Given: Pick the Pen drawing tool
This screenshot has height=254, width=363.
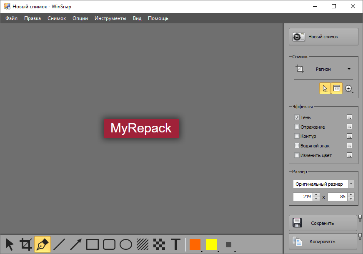Looking at the screenshot, I should (43, 244).
